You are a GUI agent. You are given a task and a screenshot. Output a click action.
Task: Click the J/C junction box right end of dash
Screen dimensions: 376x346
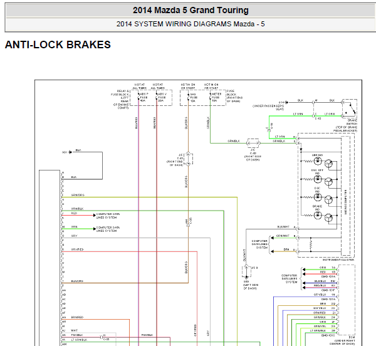click(x=188, y=159)
